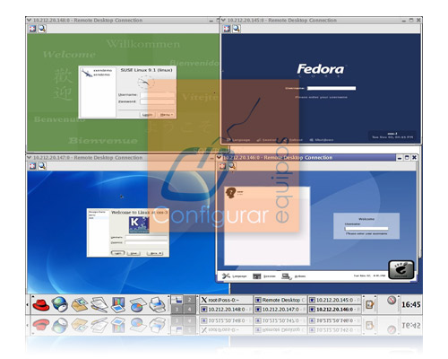Image resolution: width=448 pixels, height=359 pixels.
Task: Open the Menu dropdown in the KDE login dialog
Action: click(155, 253)
